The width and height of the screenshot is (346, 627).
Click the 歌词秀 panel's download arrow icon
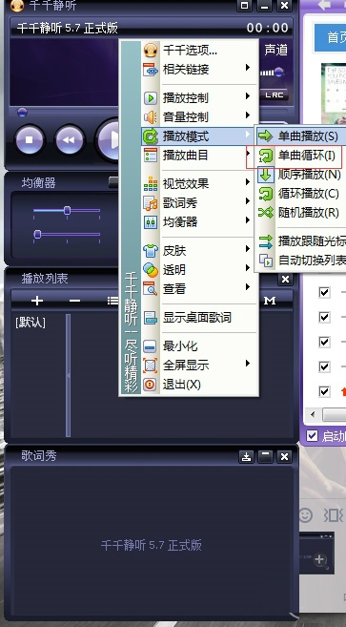[x=247, y=457]
